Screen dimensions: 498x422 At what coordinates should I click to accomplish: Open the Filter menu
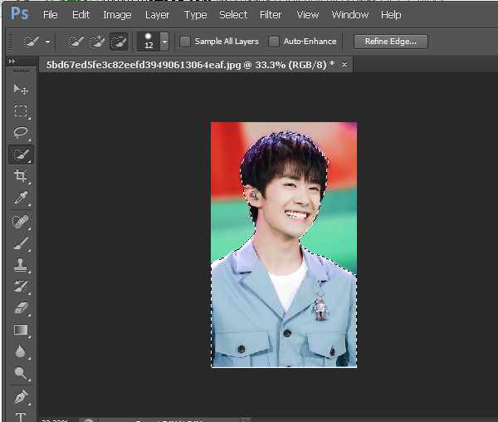pyautogui.click(x=271, y=14)
